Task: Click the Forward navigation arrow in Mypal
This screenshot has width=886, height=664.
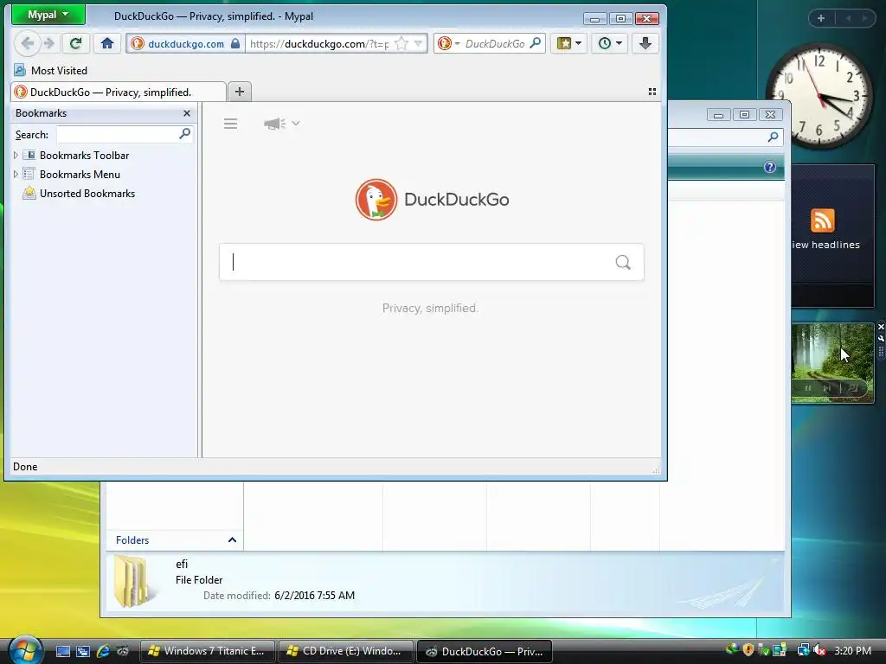Action: [x=49, y=43]
